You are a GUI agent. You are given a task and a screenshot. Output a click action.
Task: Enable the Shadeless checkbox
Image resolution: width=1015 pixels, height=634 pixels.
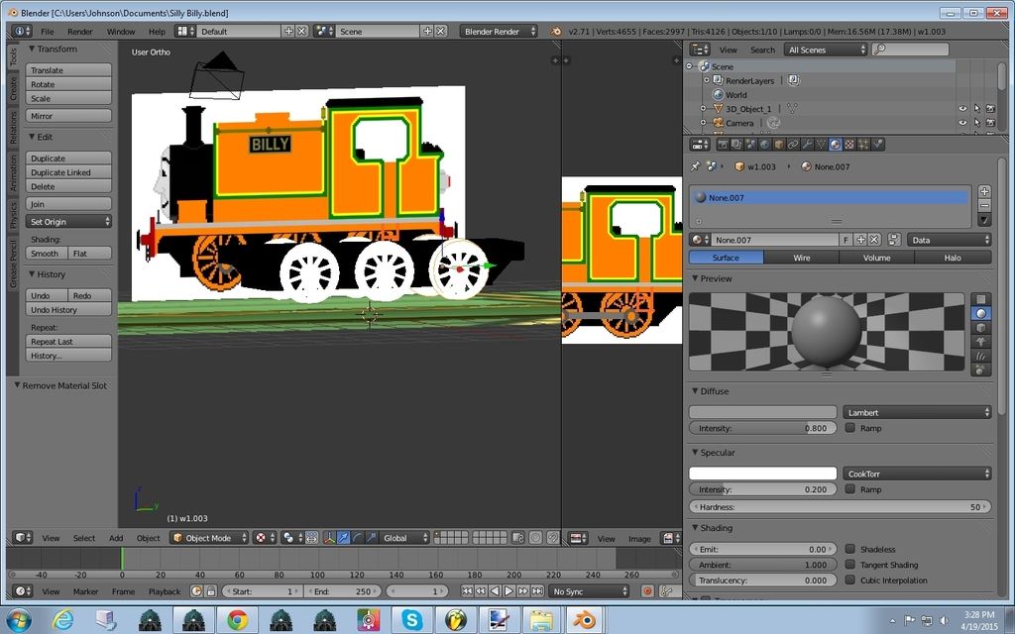click(849, 549)
